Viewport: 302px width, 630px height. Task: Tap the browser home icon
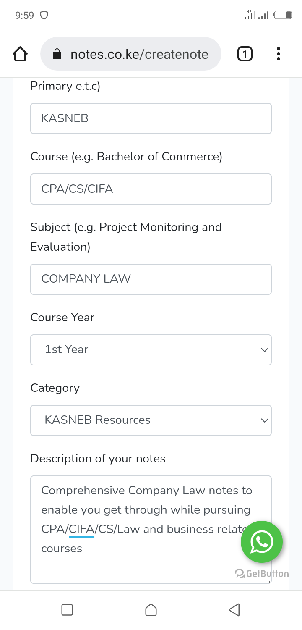(20, 54)
